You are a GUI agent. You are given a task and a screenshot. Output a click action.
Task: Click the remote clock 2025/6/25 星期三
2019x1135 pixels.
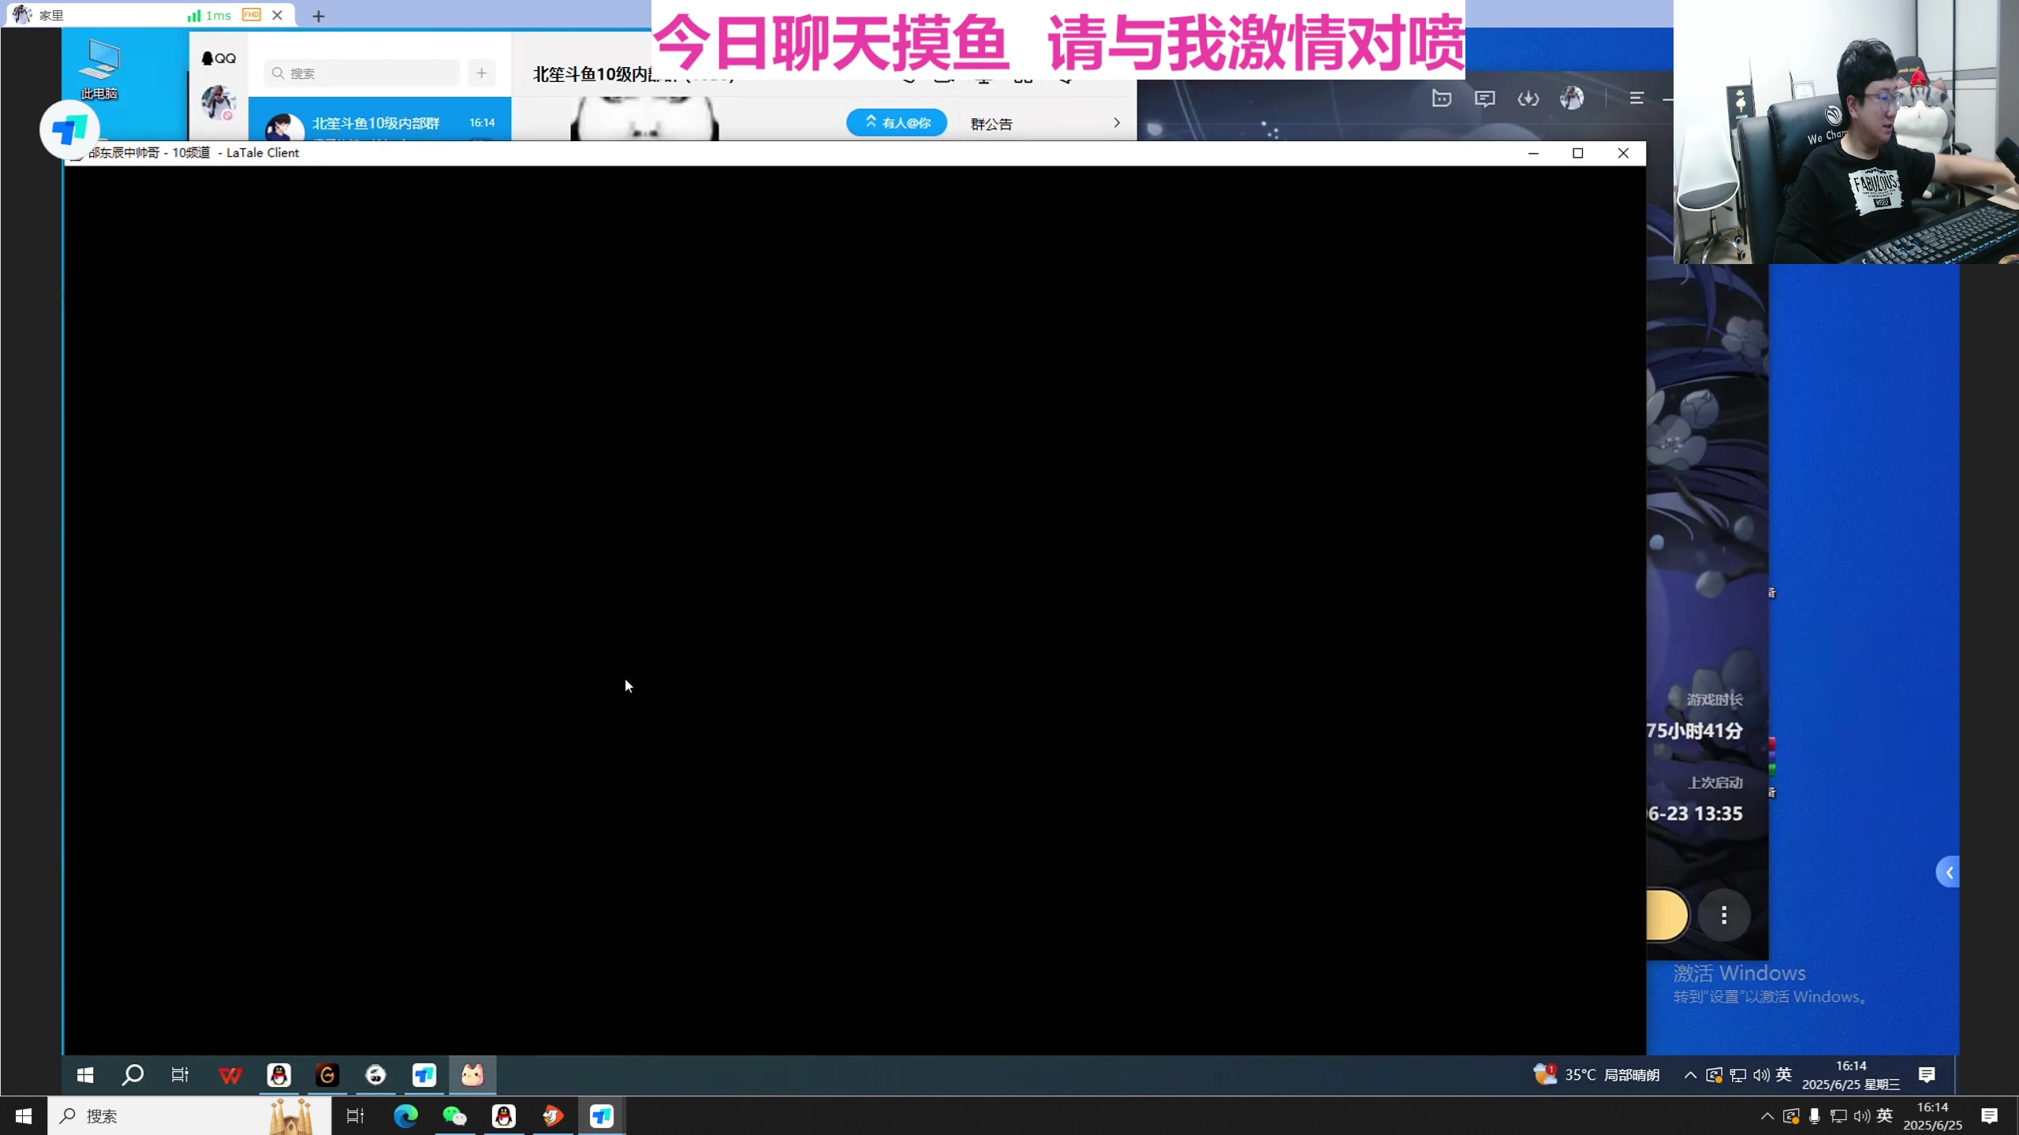click(1851, 1075)
